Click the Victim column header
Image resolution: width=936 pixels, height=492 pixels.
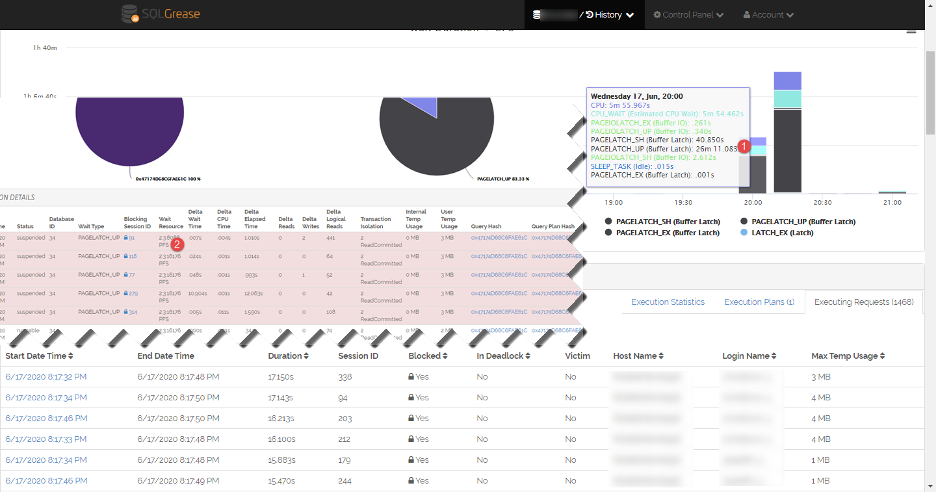578,356
